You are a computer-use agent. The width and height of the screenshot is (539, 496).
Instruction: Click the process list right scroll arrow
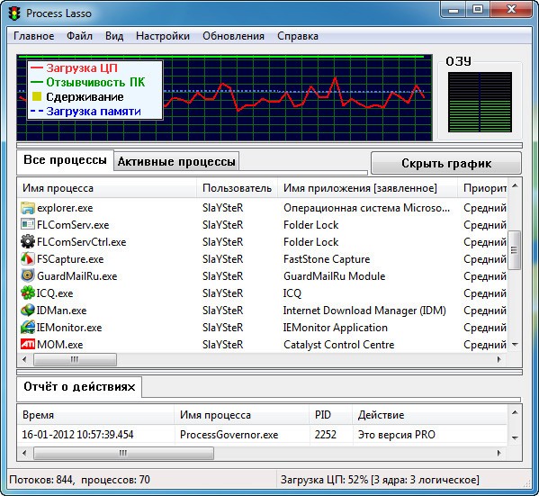(x=499, y=359)
